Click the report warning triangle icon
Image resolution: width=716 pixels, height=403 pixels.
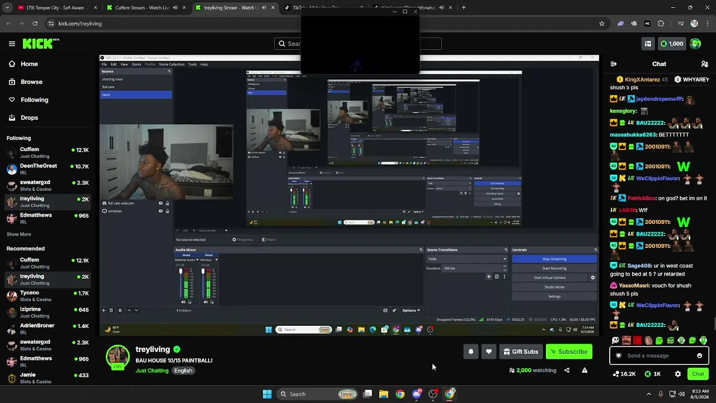(x=585, y=370)
